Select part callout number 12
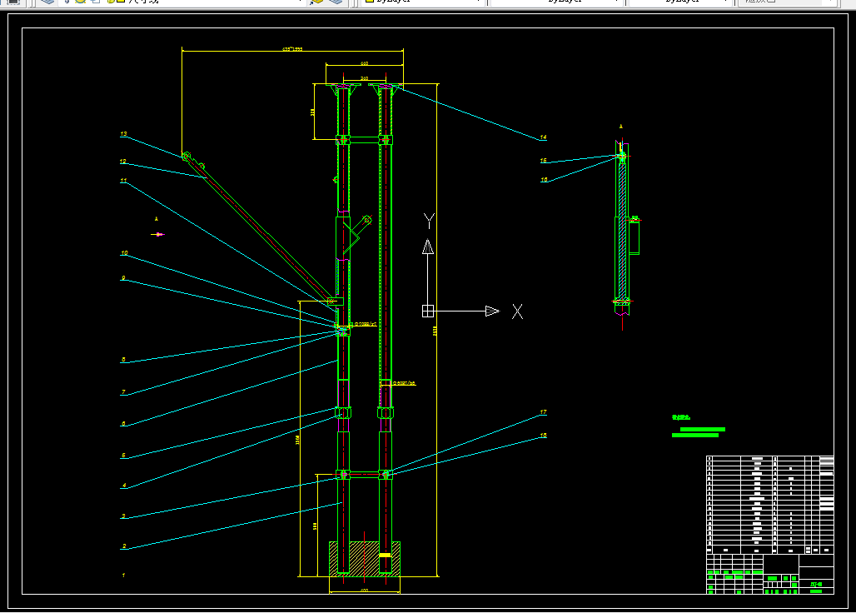Image resolution: width=856 pixels, height=613 pixels. click(x=123, y=162)
